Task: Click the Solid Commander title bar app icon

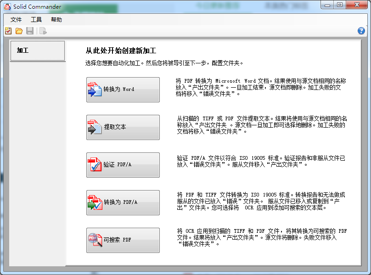Action: (x=7, y=6)
